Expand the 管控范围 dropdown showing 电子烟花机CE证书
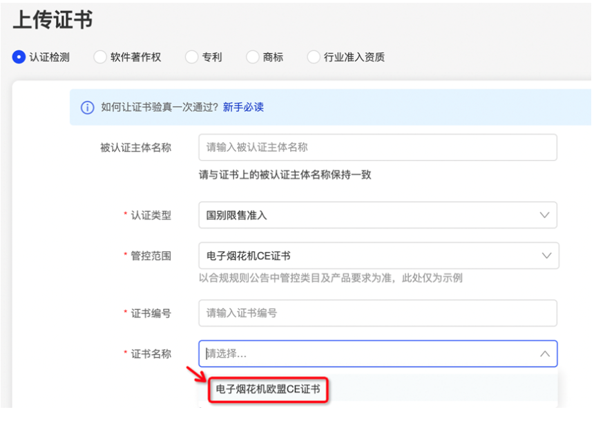 366,255
